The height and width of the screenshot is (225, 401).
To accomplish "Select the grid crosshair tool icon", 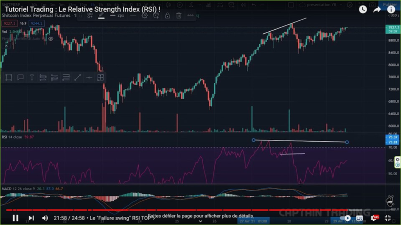I will [100, 77].
